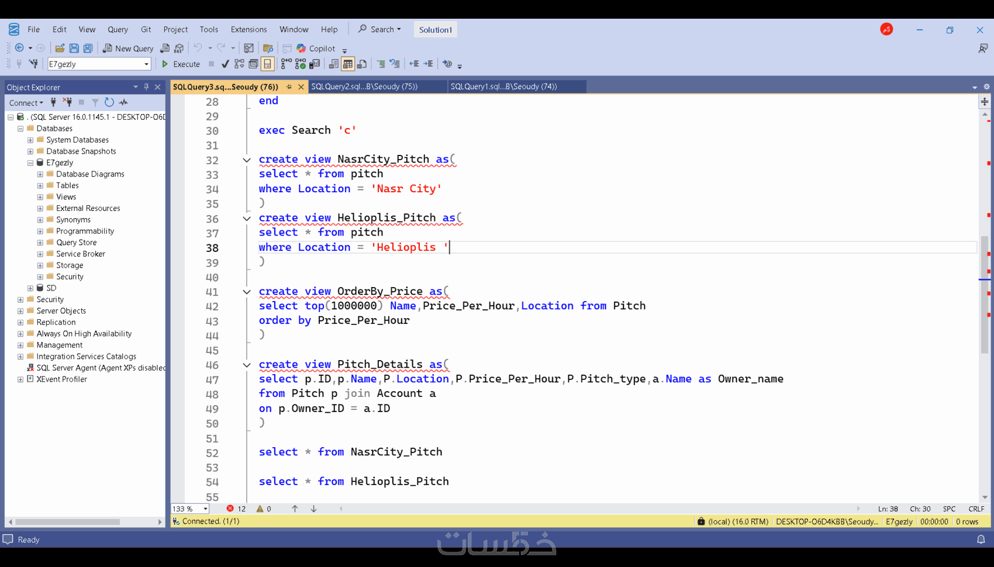
Task: Open a New Query window
Action: [x=128, y=48]
